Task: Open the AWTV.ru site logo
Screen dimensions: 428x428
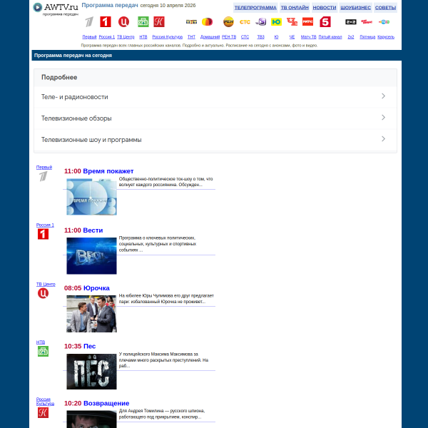Action: coord(56,9)
